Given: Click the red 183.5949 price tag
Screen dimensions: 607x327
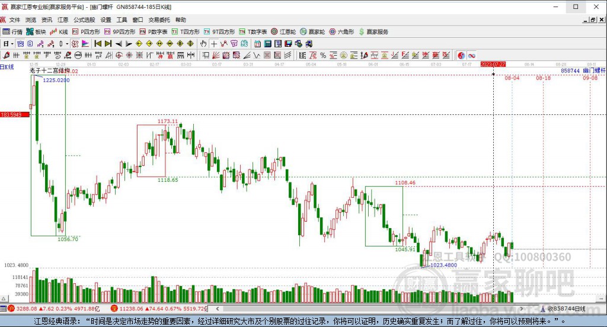Looking at the screenshot, I should [x=15, y=114].
